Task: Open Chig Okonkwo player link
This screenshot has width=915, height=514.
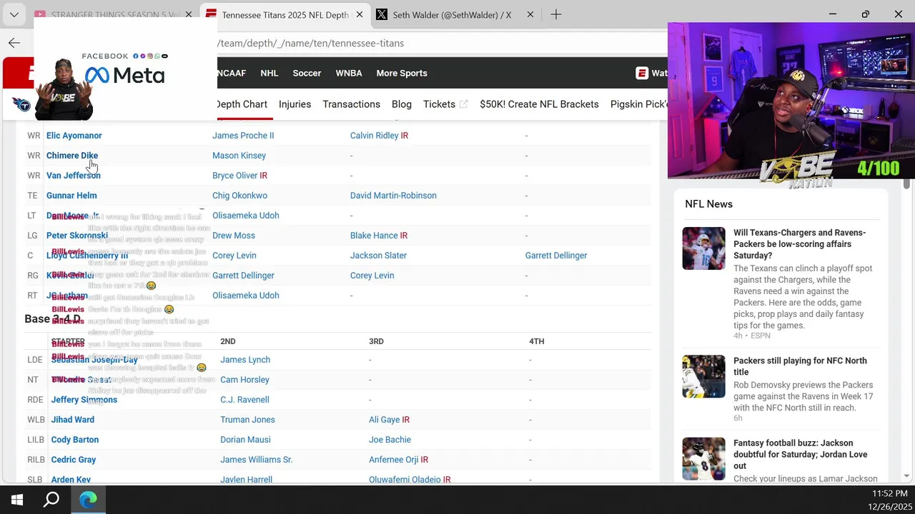Action: coord(239,196)
